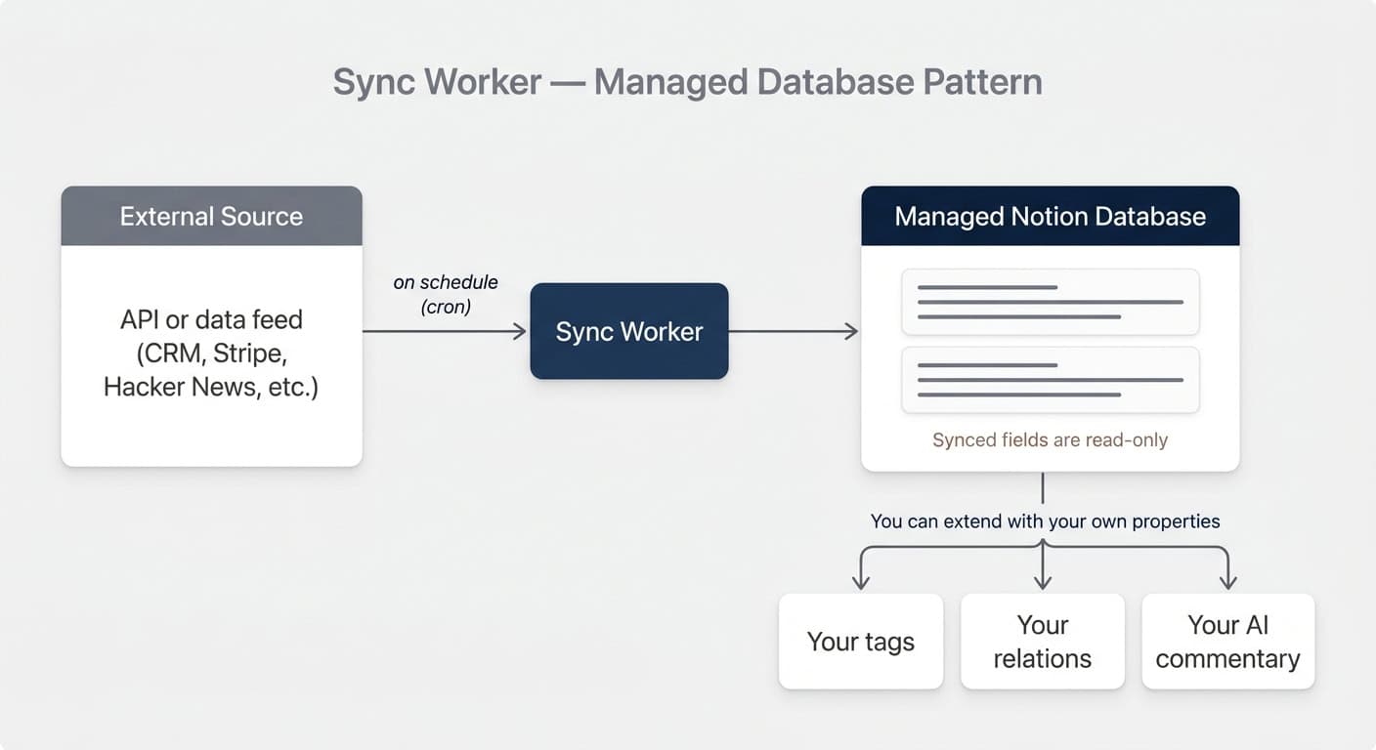Viewport: 1376px width, 750px height.
Task: Select the Your AI commentary box
Action: (1227, 642)
